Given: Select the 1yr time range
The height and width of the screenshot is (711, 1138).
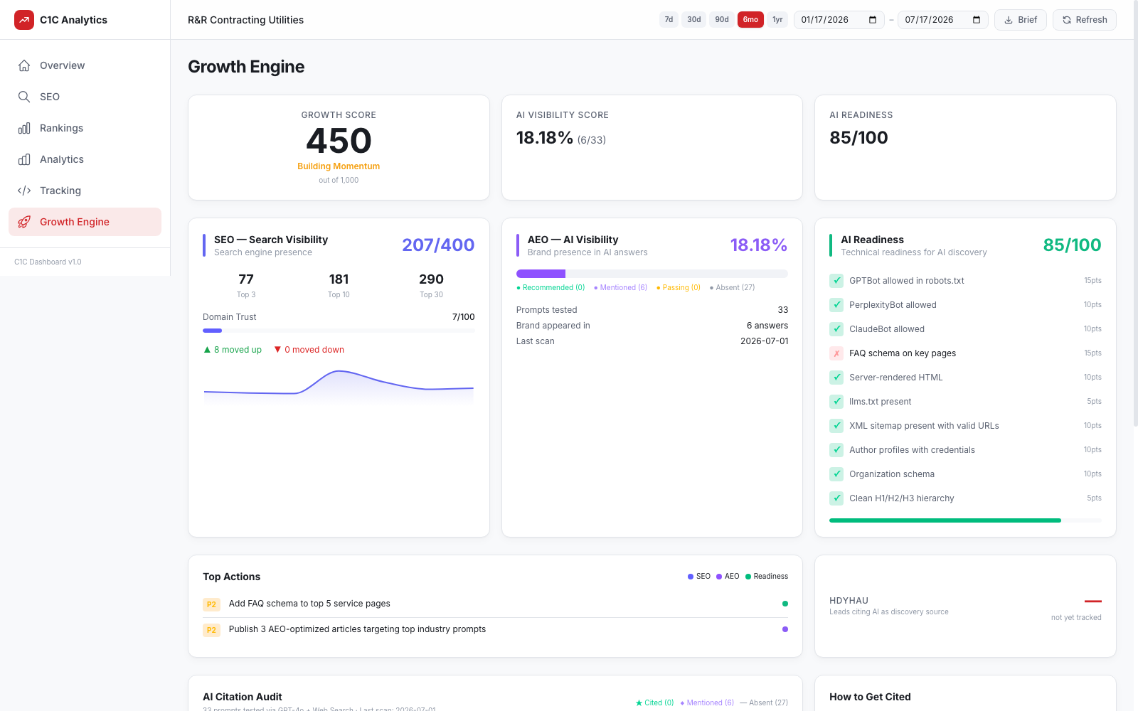Looking at the screenshot, I should click(777, 20).
